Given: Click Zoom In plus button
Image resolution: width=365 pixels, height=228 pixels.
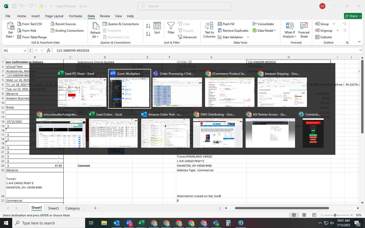Looking at the screenshot, I should click(x=352, y=215).
